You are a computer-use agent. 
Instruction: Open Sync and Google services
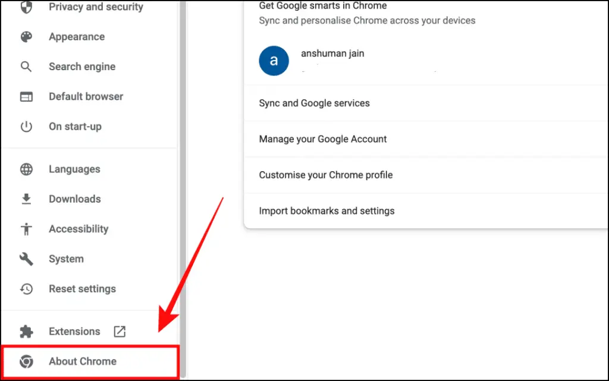click(x=426, y=103)
